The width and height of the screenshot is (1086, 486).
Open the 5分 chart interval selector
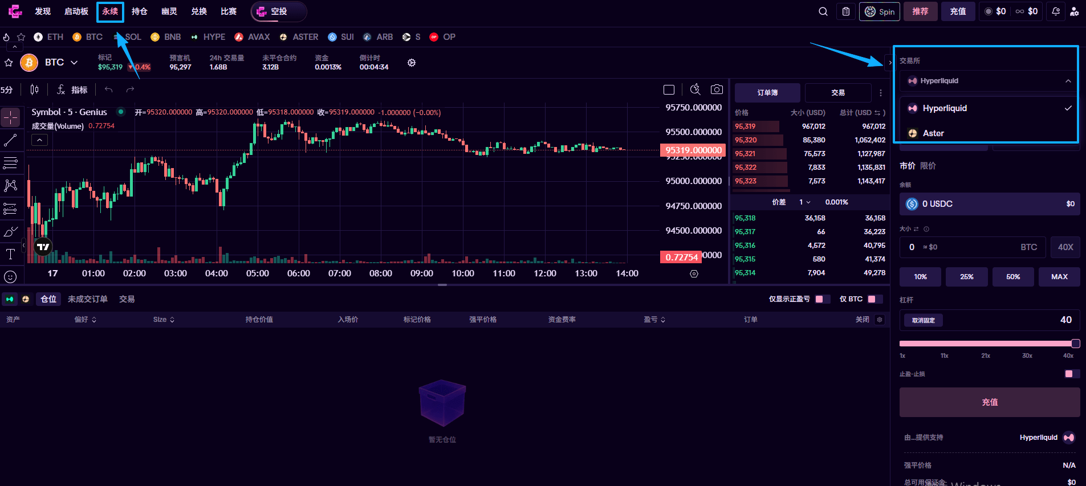[x=7, y=89]
